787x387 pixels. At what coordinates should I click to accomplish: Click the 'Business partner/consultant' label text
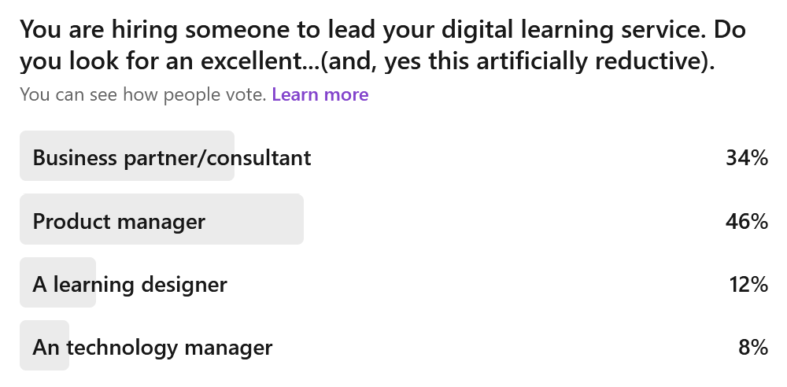(172, 157)
